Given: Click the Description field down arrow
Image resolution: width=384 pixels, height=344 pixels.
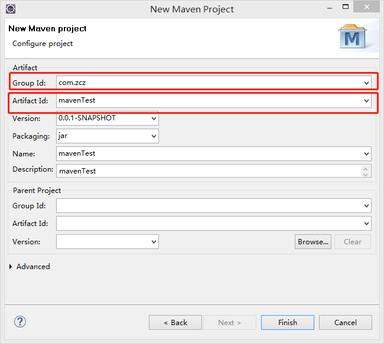Looking at the screenshot, I should [365, 174].
